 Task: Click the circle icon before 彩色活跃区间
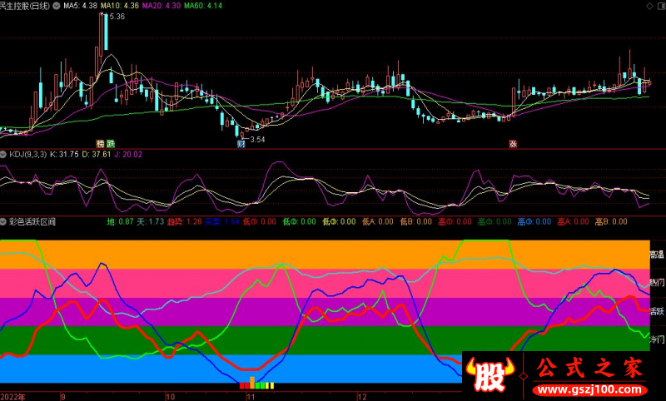pyautogui.click(x=3, y=222)
